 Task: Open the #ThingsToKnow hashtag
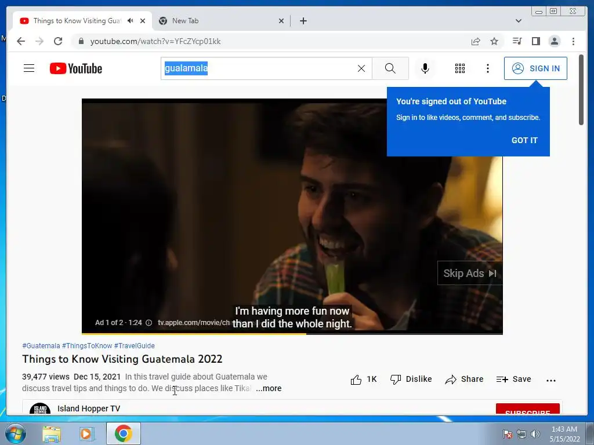pyautogui.click(x=87, y=346)
